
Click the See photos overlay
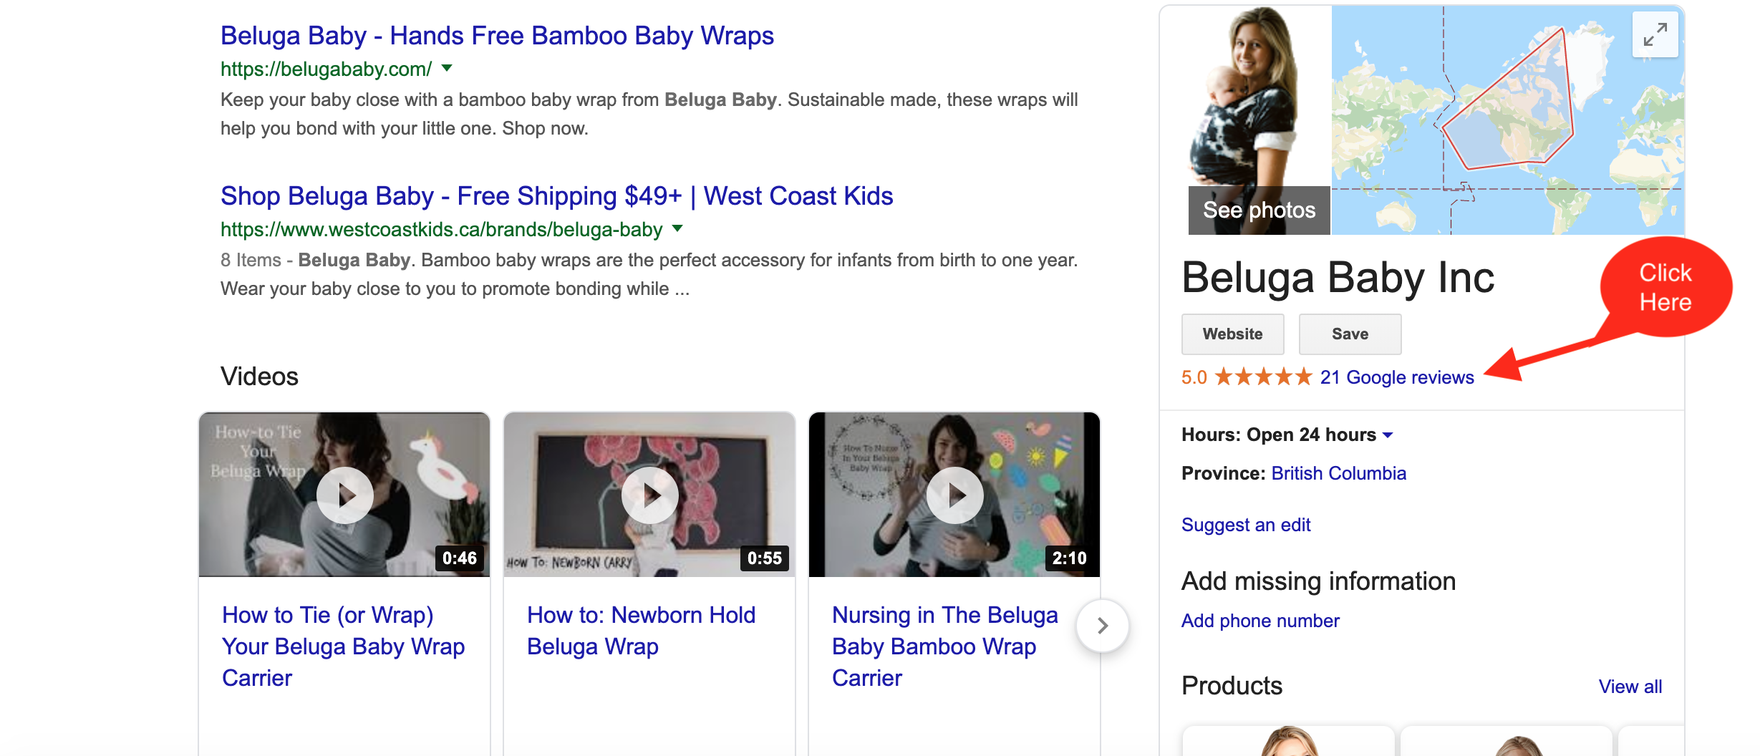click(x=1259, y=210)
